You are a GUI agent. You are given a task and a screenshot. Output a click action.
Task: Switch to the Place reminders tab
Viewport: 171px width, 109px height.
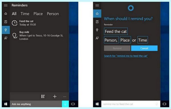pos(38,14)
